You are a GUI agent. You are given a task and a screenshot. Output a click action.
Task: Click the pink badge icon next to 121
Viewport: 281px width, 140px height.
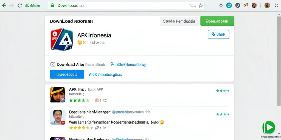click(97, 100)
